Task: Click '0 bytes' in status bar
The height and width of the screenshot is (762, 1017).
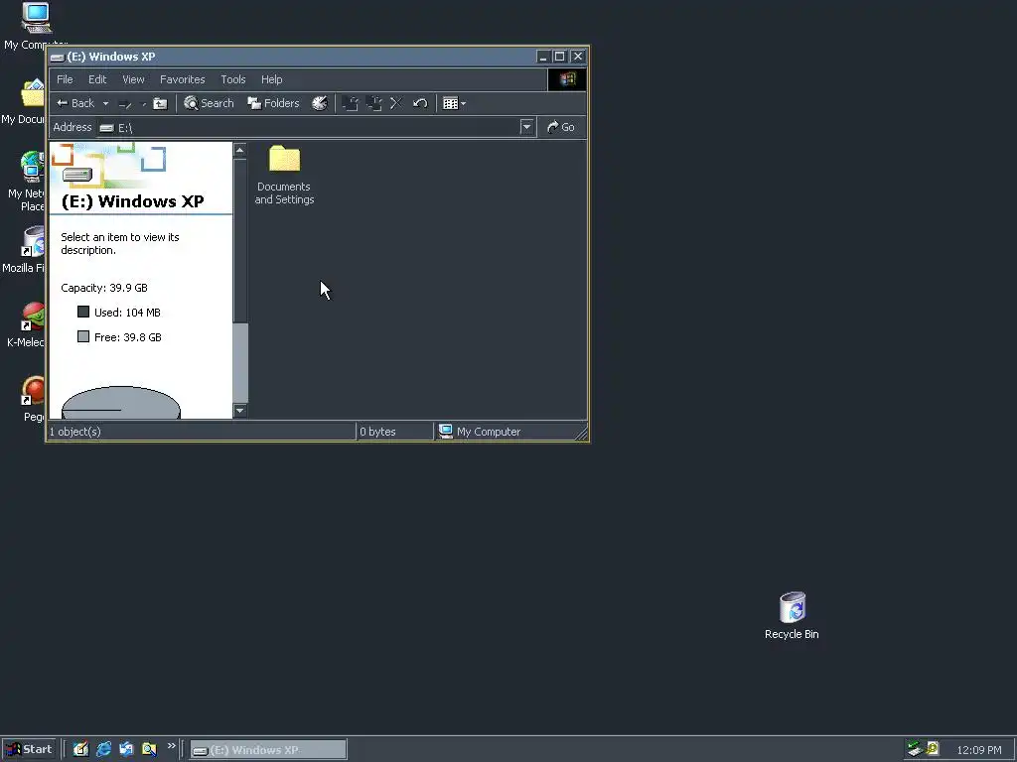Action: [377, 432]
